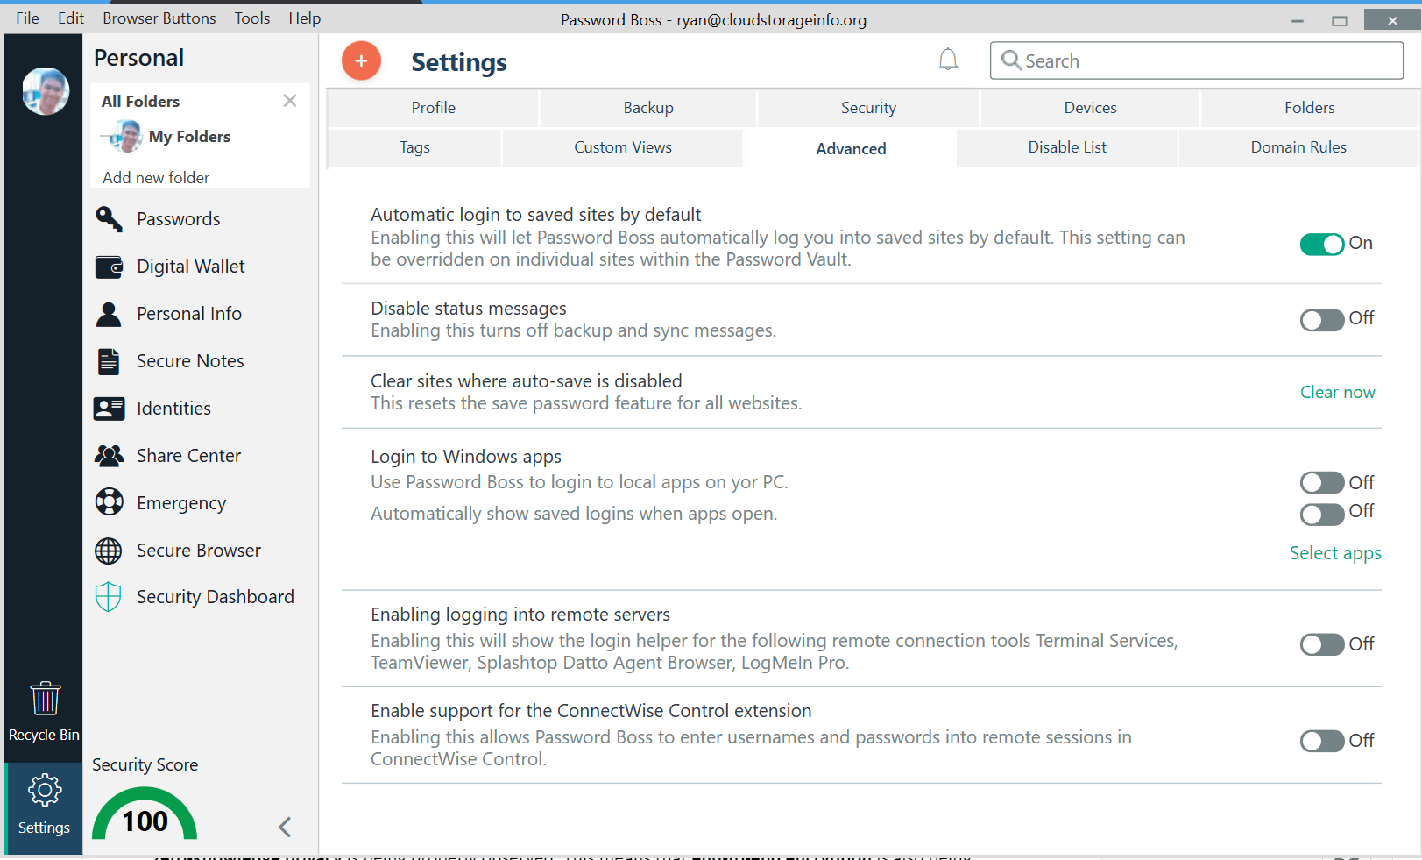Click the search magnifier icon
Image resolution: width=1422 pixels, height=860 pixels.
coord(1011,60)
